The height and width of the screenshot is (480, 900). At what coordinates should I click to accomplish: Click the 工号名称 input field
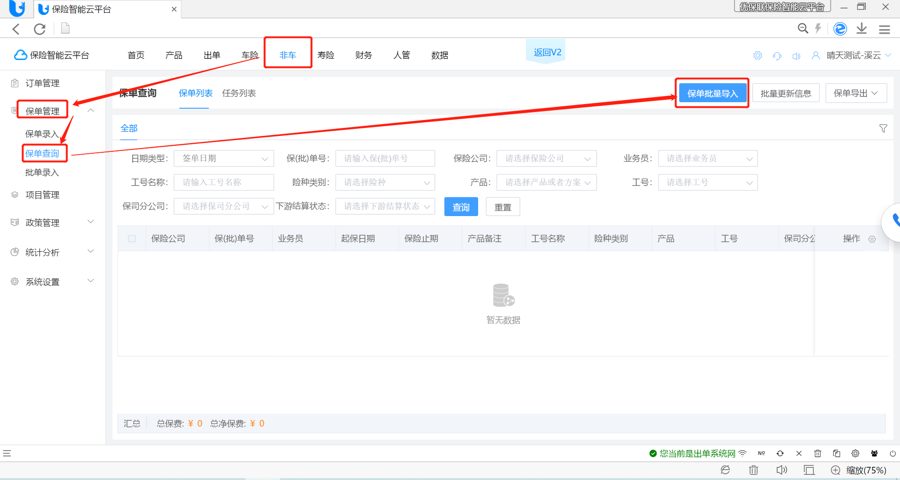pyautogui.click(x=224, y=182)
